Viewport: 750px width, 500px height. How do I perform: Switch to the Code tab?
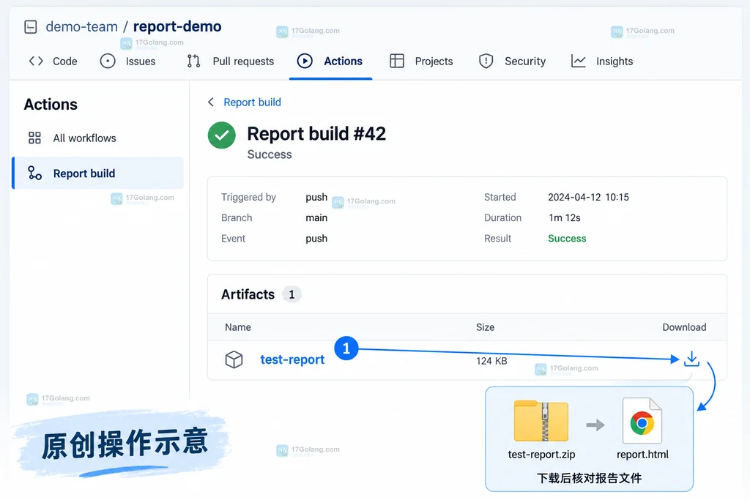64,61
